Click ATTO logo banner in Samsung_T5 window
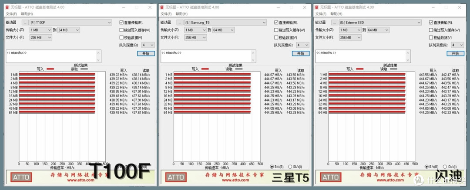The width and height of the screenshot is (470, 190). tap(176, 177)
